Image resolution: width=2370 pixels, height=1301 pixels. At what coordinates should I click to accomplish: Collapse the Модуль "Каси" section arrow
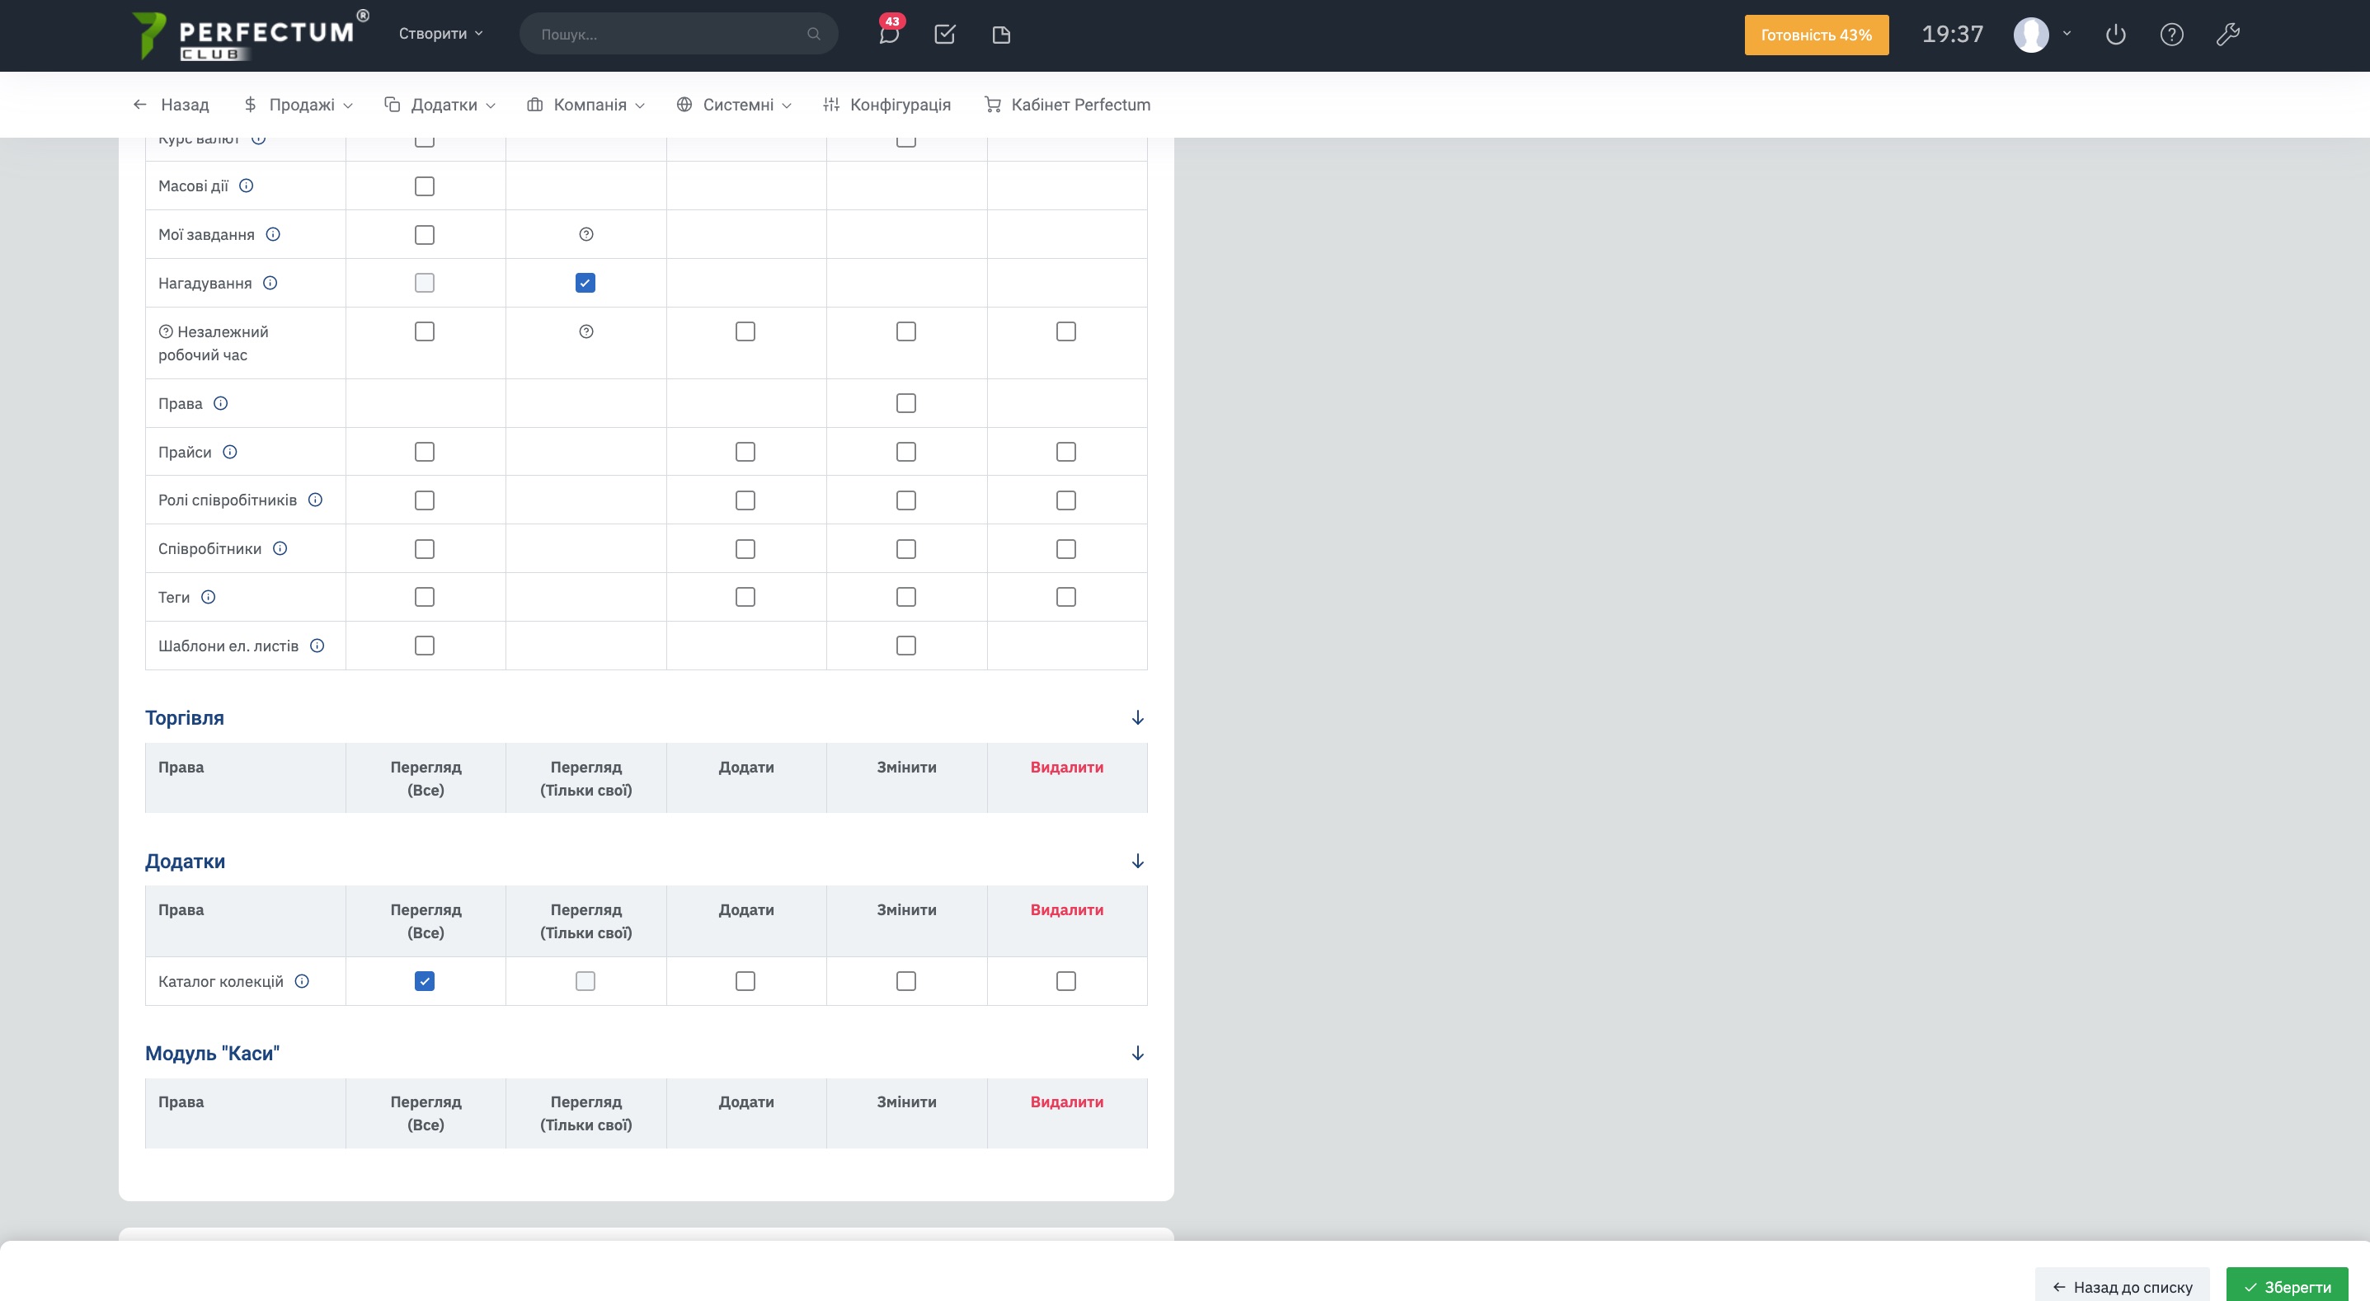[x=1137, y=1053]
